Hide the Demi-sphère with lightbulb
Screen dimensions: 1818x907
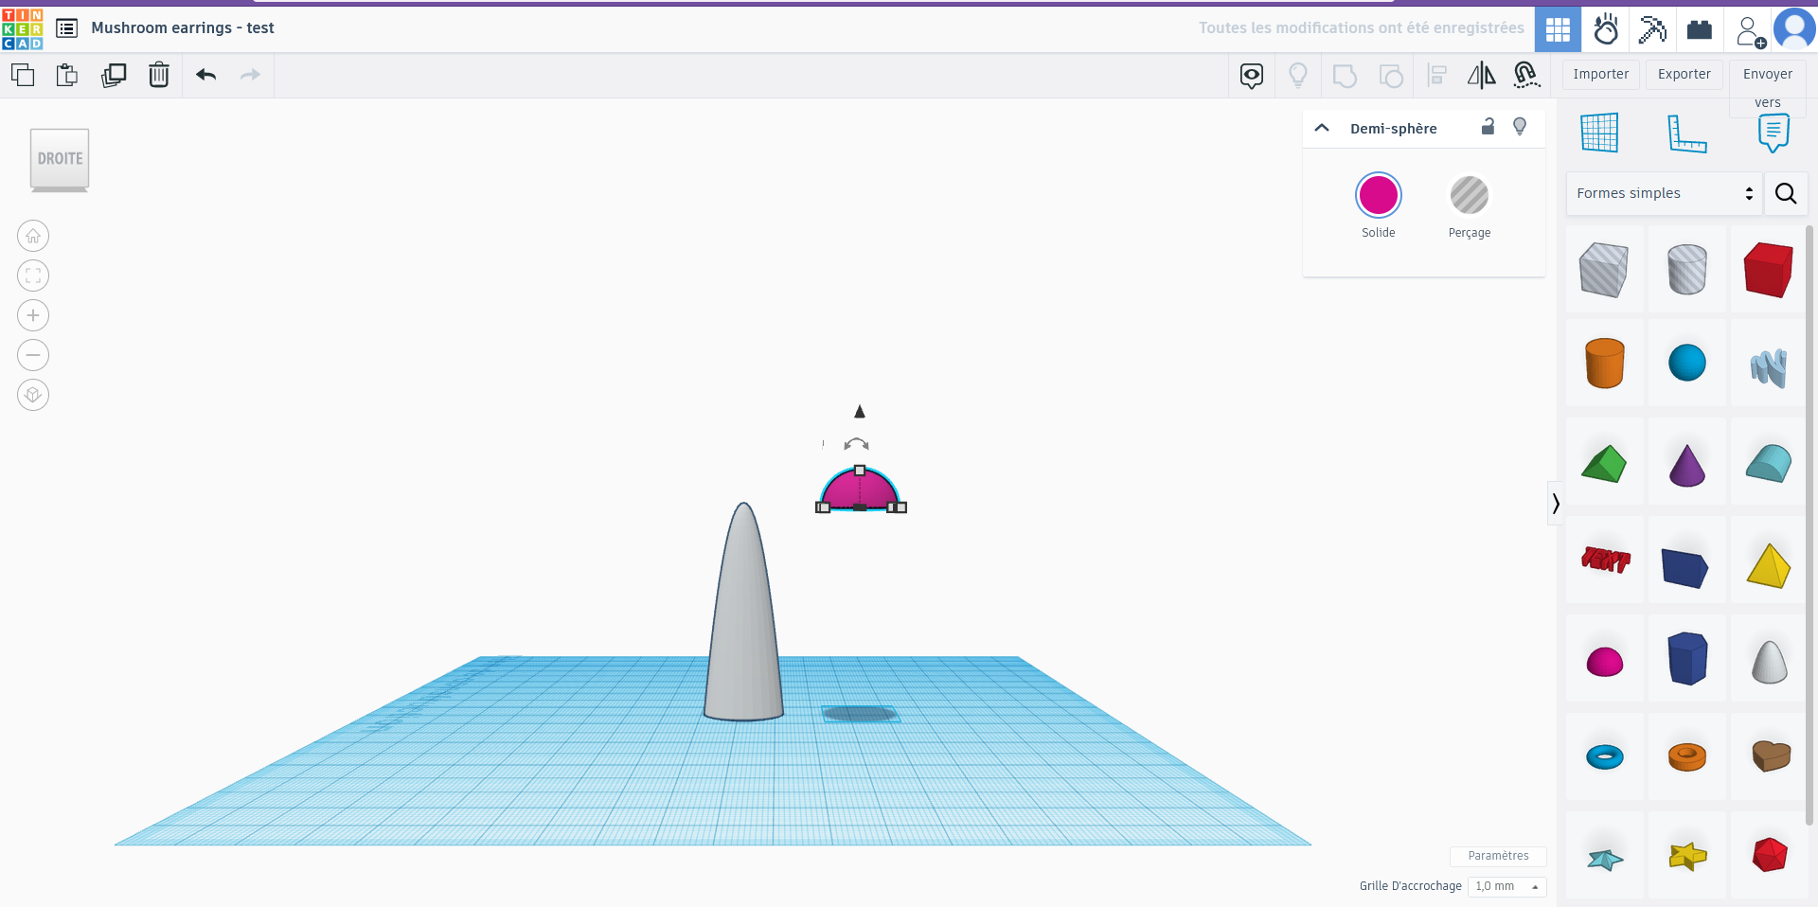(x=1520, y=127)
